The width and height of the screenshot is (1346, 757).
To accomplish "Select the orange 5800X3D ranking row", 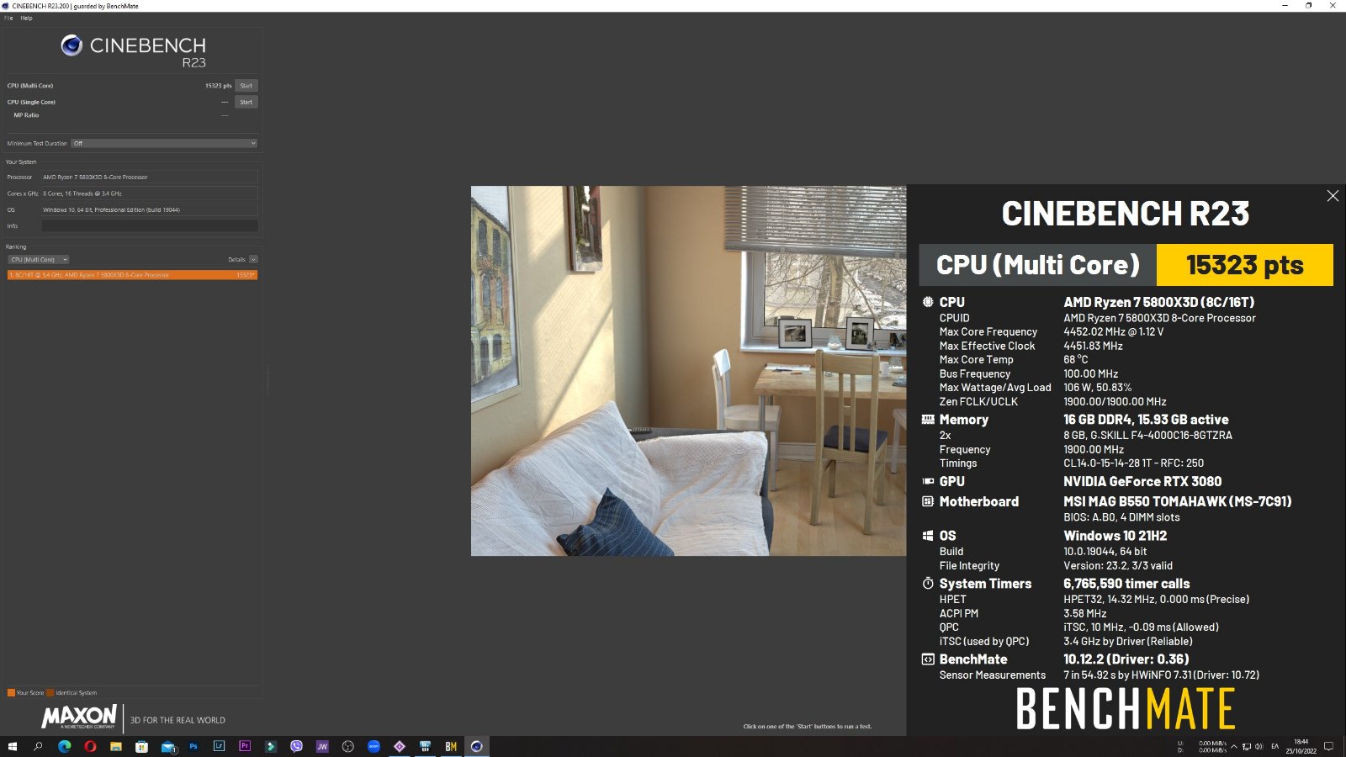I will point(132,275).
